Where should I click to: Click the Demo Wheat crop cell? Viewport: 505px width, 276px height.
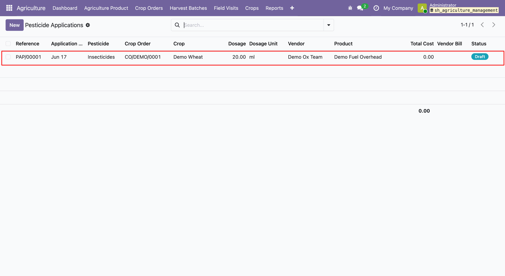(x=188, y=57)
